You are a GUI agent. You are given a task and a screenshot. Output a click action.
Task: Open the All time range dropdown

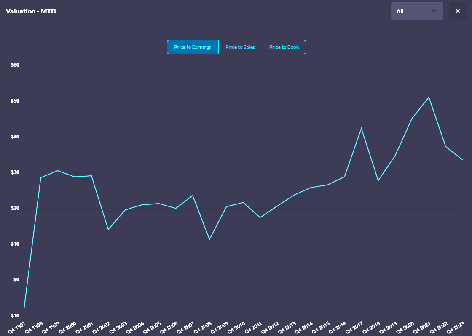tap(416, 11)
